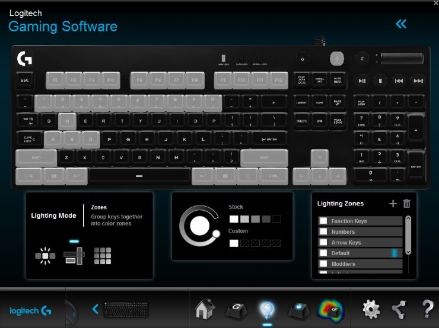Pick the black stock color swatch
The height and width of the screenshot is (328, 439).
point(276,219)
